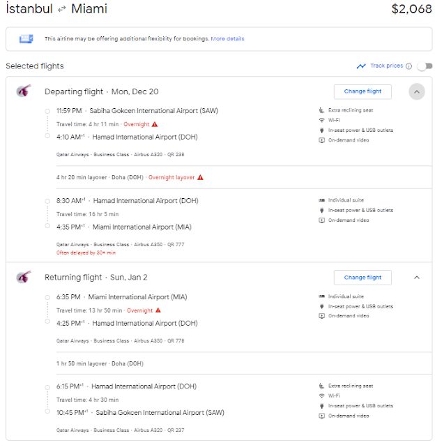Click Qatar Airways logo beside Departing flight
The height and width of the screenshot is (445, 435).
[x=23, y=91]
